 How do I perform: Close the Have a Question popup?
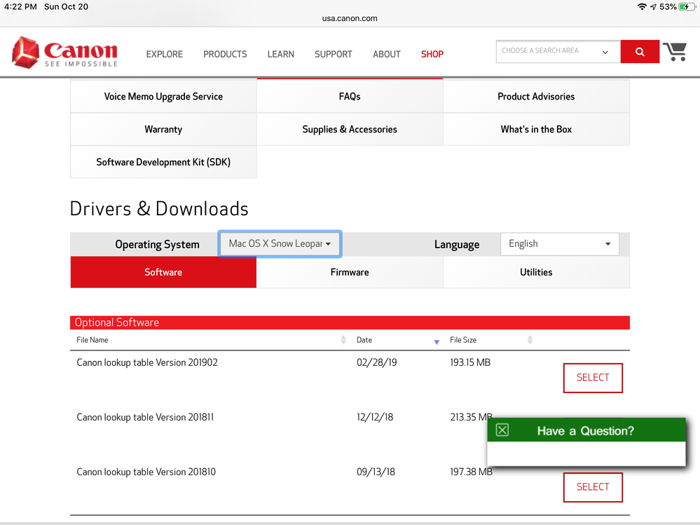[x=502, y=430]
